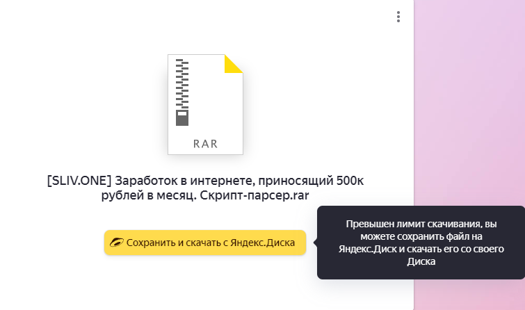
Task: Select the file name "[SLIV.ONE] Заработок в интернете" text
Action: [x=205, y=188]
